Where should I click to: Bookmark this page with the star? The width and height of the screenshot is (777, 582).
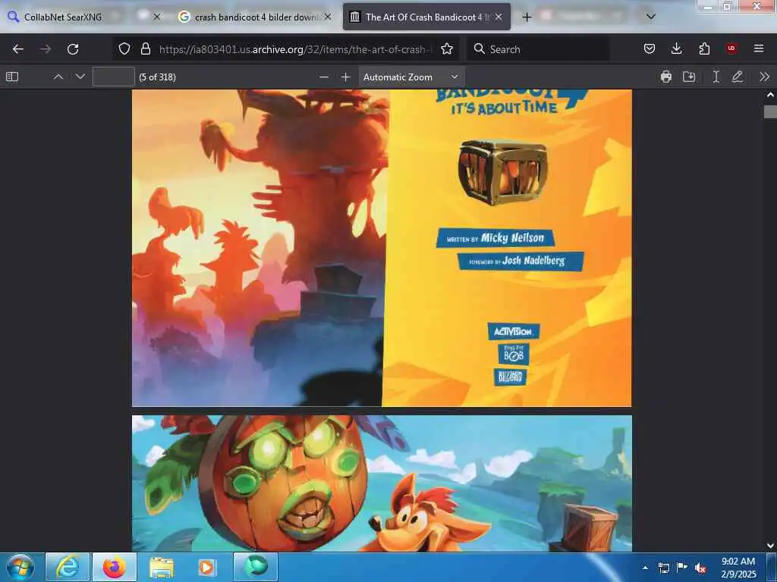[447, 48]
